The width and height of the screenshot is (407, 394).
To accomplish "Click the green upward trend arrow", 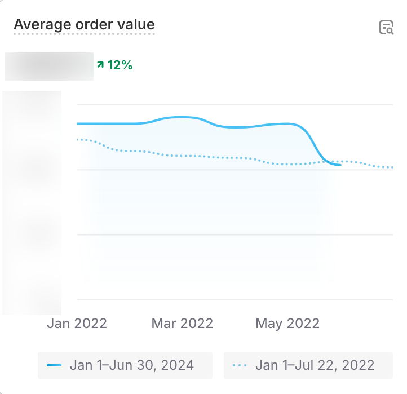I will pos(100,65).
